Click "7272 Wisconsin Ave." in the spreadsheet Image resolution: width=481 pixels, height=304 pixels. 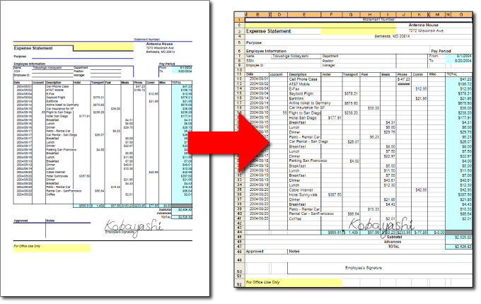(426, 31)
